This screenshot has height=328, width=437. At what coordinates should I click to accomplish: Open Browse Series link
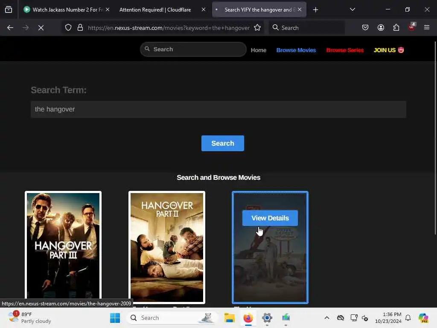click(345, 50)
